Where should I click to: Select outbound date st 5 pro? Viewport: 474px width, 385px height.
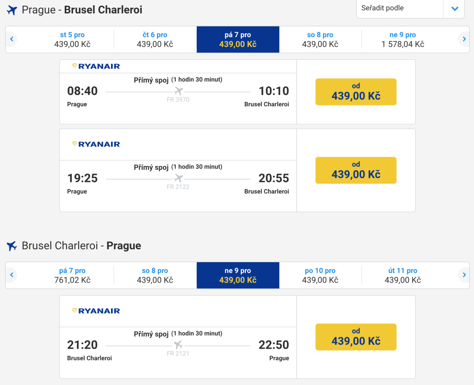point(72,39)
